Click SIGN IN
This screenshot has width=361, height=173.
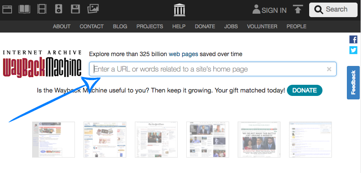(x=269, y=10)
